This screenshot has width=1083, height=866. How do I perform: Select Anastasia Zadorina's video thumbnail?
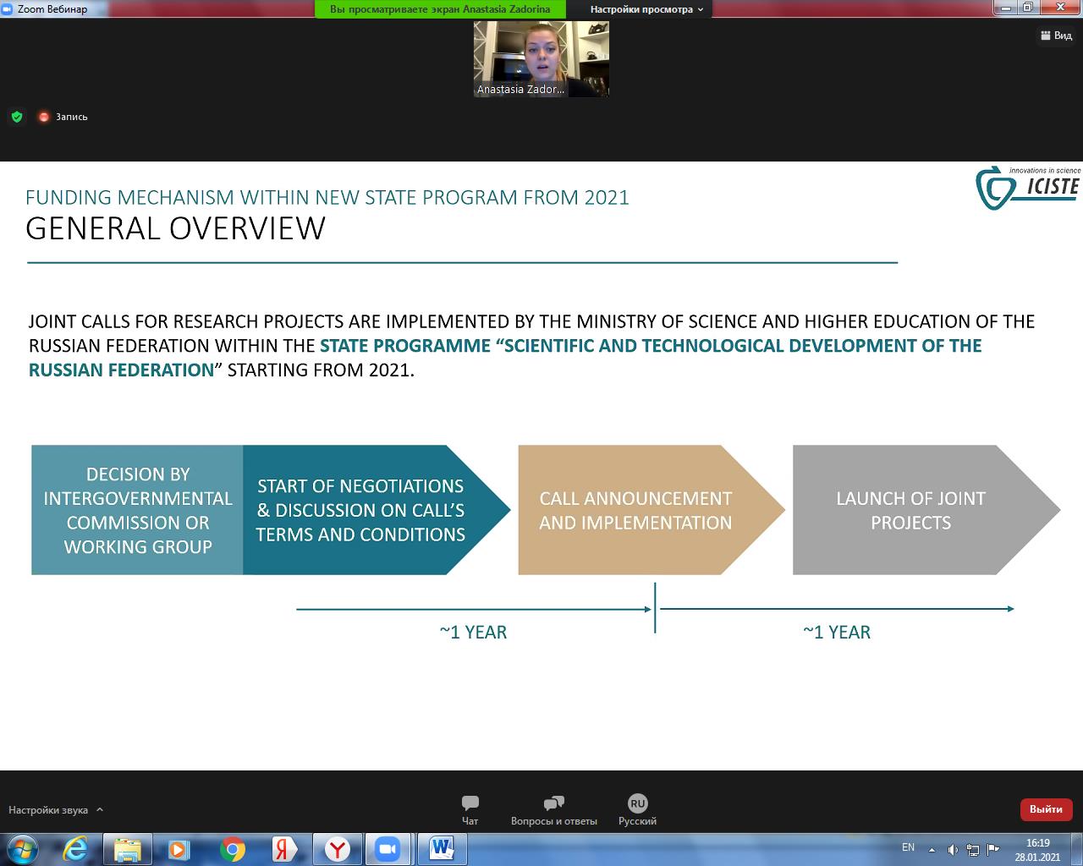541,59
